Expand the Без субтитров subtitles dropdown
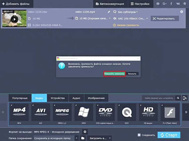Viewport: 189px width, 141px height. [x=126, y=12]
